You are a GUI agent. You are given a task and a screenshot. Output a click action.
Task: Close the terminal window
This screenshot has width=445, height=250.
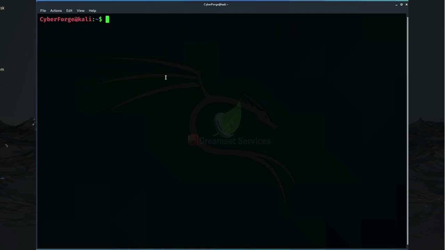point(406,5)
